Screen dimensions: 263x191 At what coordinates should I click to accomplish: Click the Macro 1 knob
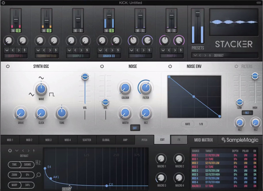pos(161,158)
